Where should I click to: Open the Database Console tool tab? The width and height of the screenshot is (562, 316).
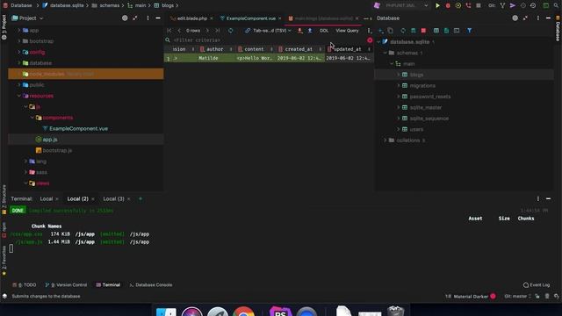point(151,285)
